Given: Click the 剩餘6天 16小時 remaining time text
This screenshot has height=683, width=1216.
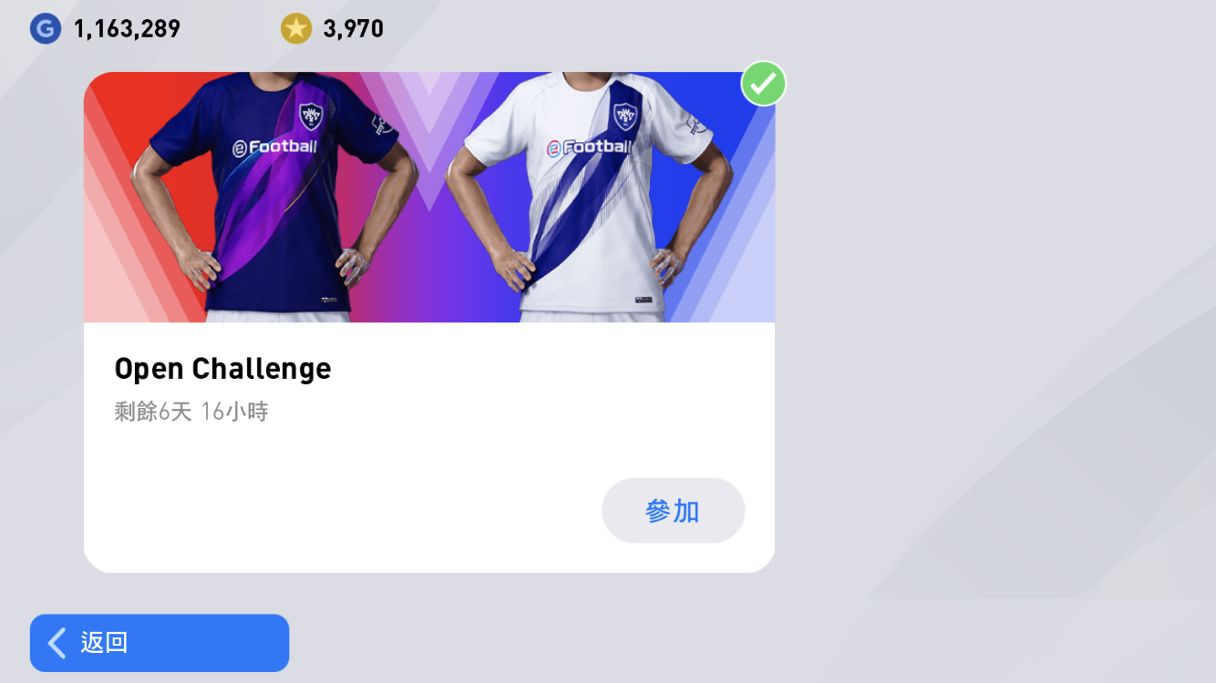Looking at the screenshot, I should (x=191, y=412).
